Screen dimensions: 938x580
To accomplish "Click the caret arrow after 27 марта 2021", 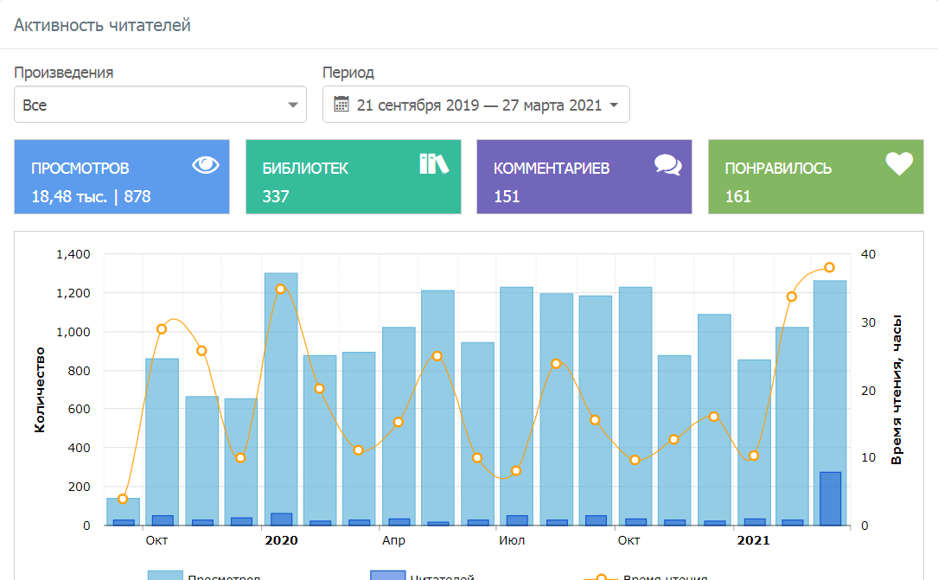I will [x=614, y=105].
